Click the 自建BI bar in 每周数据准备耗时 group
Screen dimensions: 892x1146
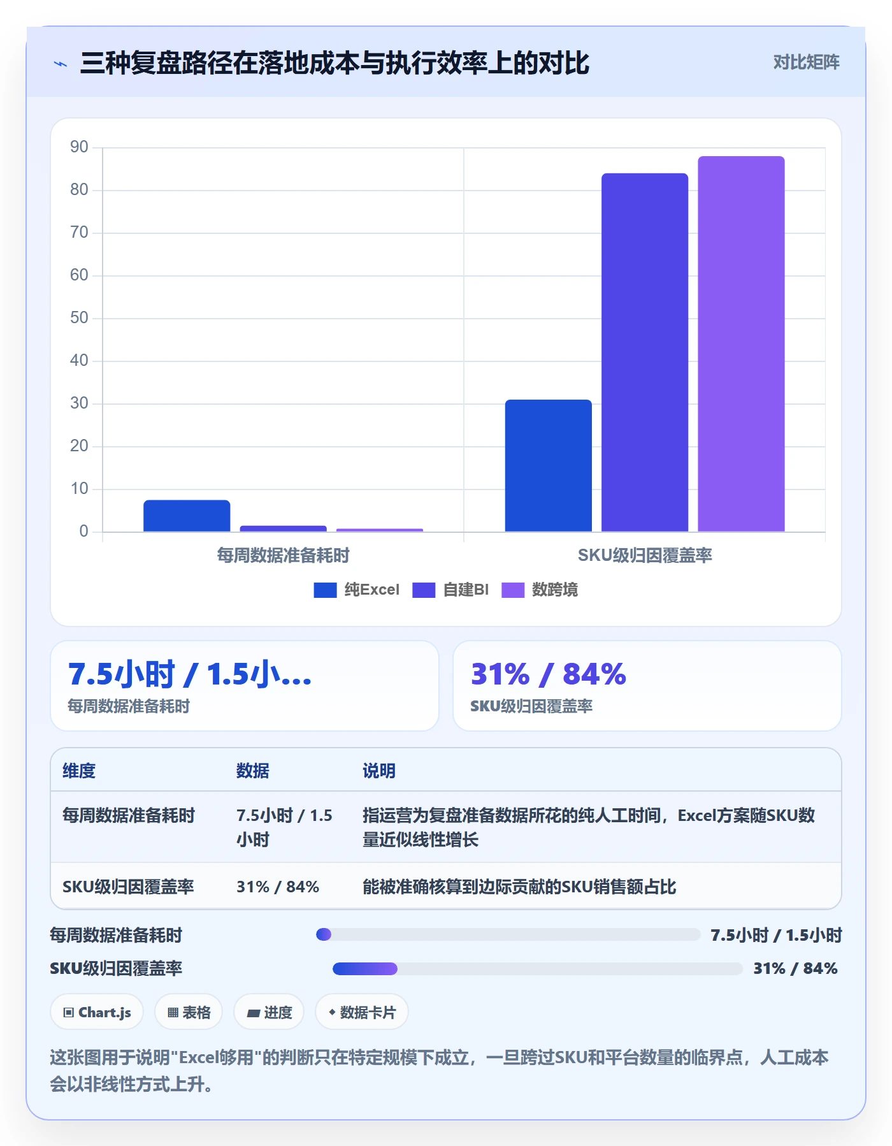pos(283,528)
